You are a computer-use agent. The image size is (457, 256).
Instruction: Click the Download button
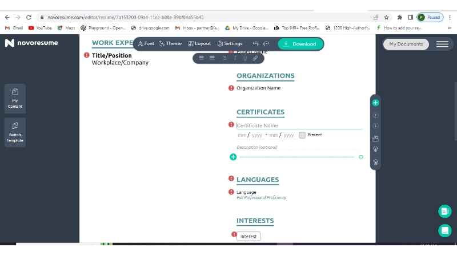click(x=300, y=44)
